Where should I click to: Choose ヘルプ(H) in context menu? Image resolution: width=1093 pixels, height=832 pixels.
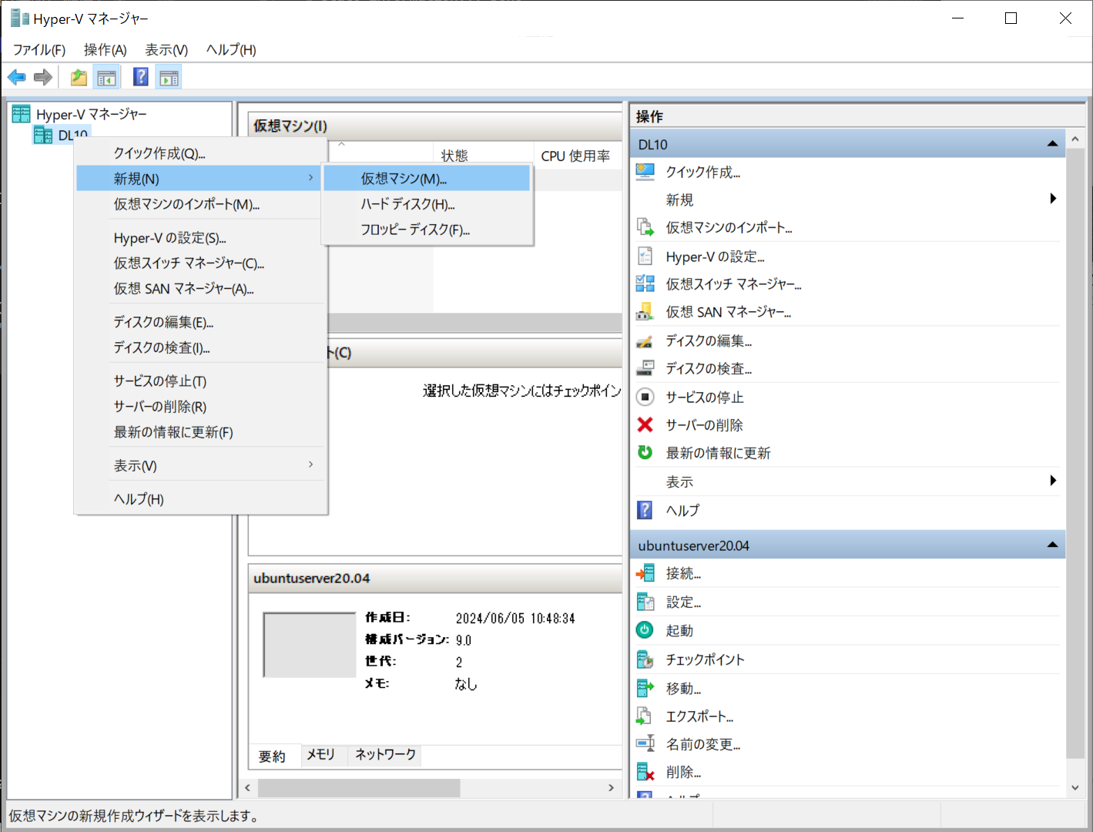[200, 499]
